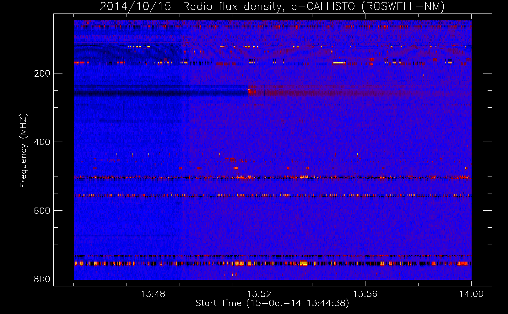
Task: Click the 'Frequency (MHZ)' axis label
Action: coord(24,151)
